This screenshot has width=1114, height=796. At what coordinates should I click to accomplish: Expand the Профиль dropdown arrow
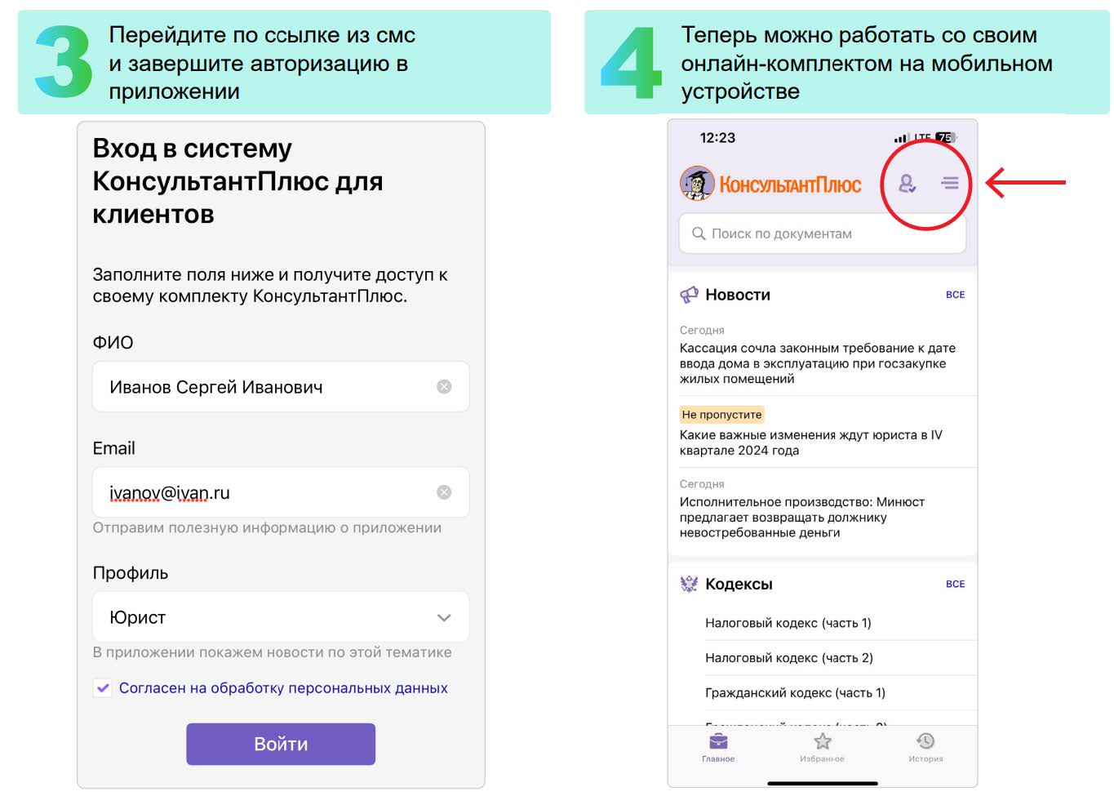[x=444, y=618]
